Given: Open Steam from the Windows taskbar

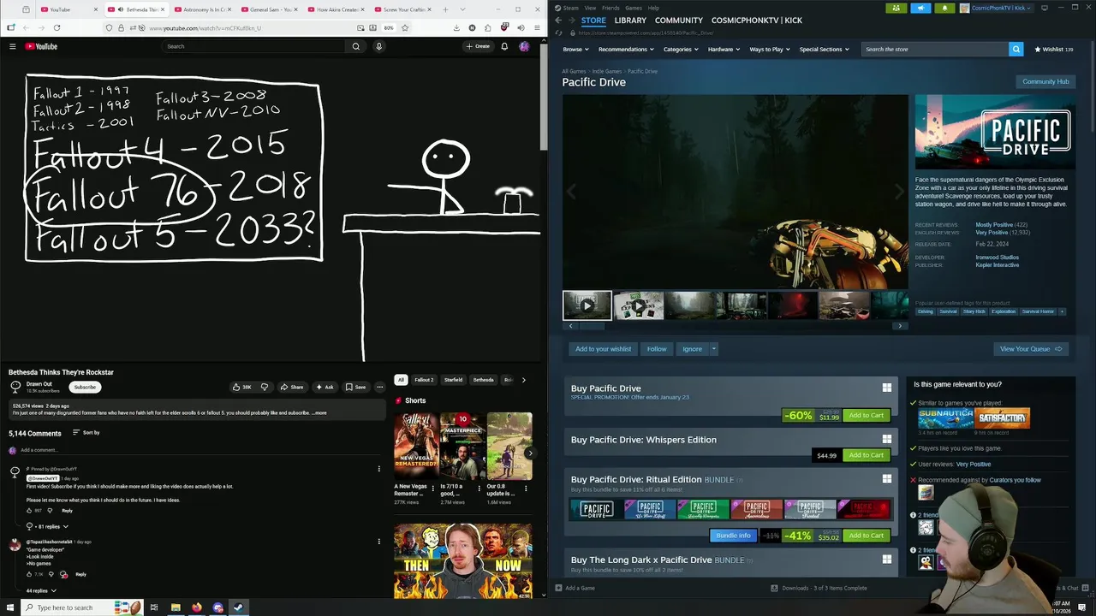Looking at the screenshot, I should point(238,607).
